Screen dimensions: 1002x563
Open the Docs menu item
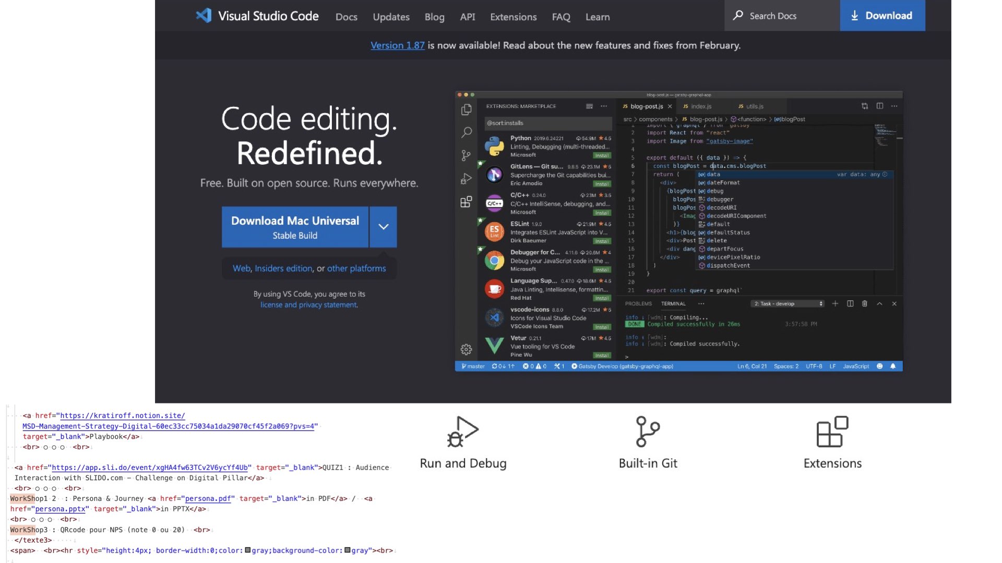(x=347, y=17)
